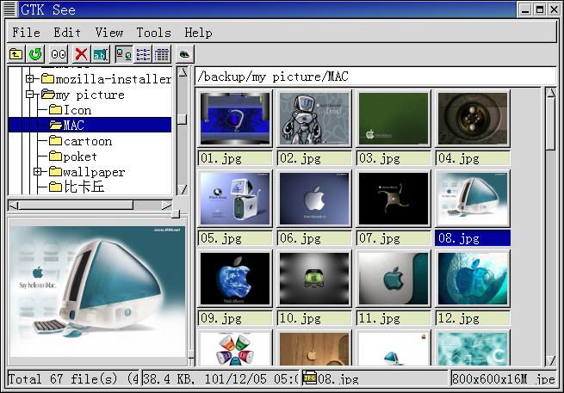Click the 01.jpg filename label
The image size is (564, 393).
235,158
